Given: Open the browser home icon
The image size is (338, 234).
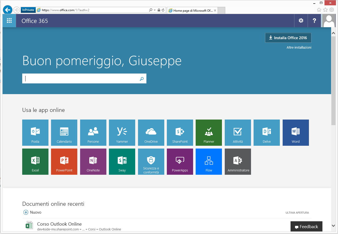Looking at the screenshot, I should coord(319,10).
